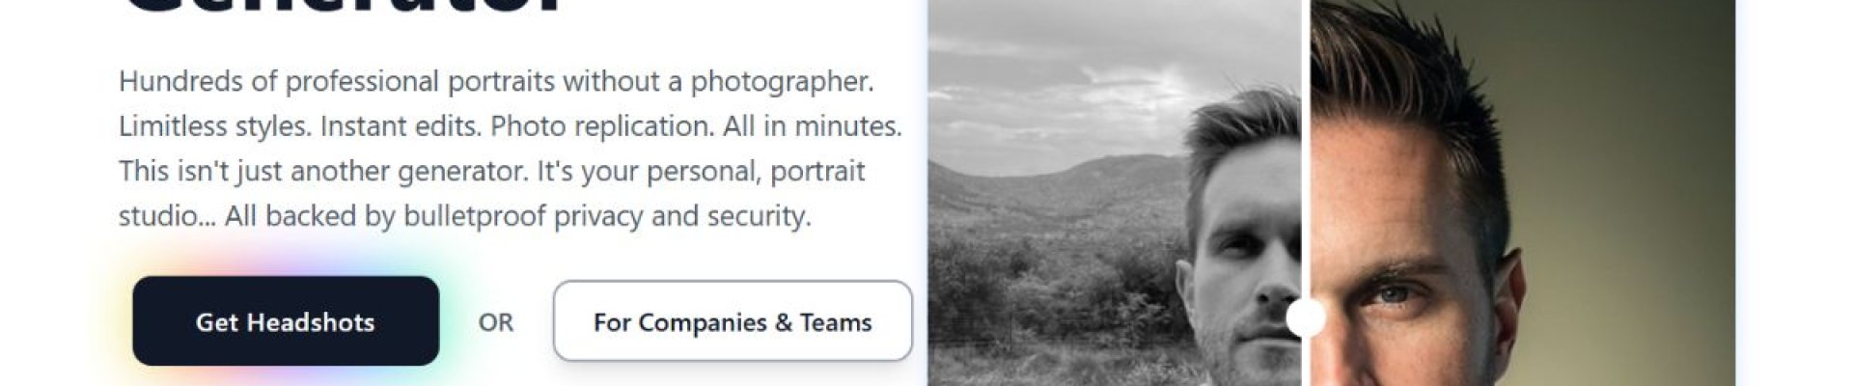Click the 'Instant edits.' phrase
This screenshot has width=1853, height=386.
pyautogui.click(x=401, y=126)
